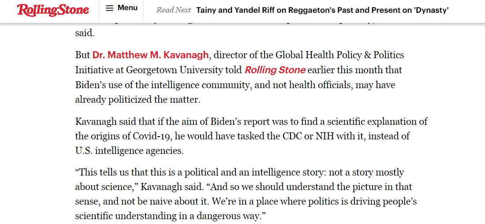Click the Rolling Stone logo
Screen dimensions: 485x224
click(x=53, y=10)
